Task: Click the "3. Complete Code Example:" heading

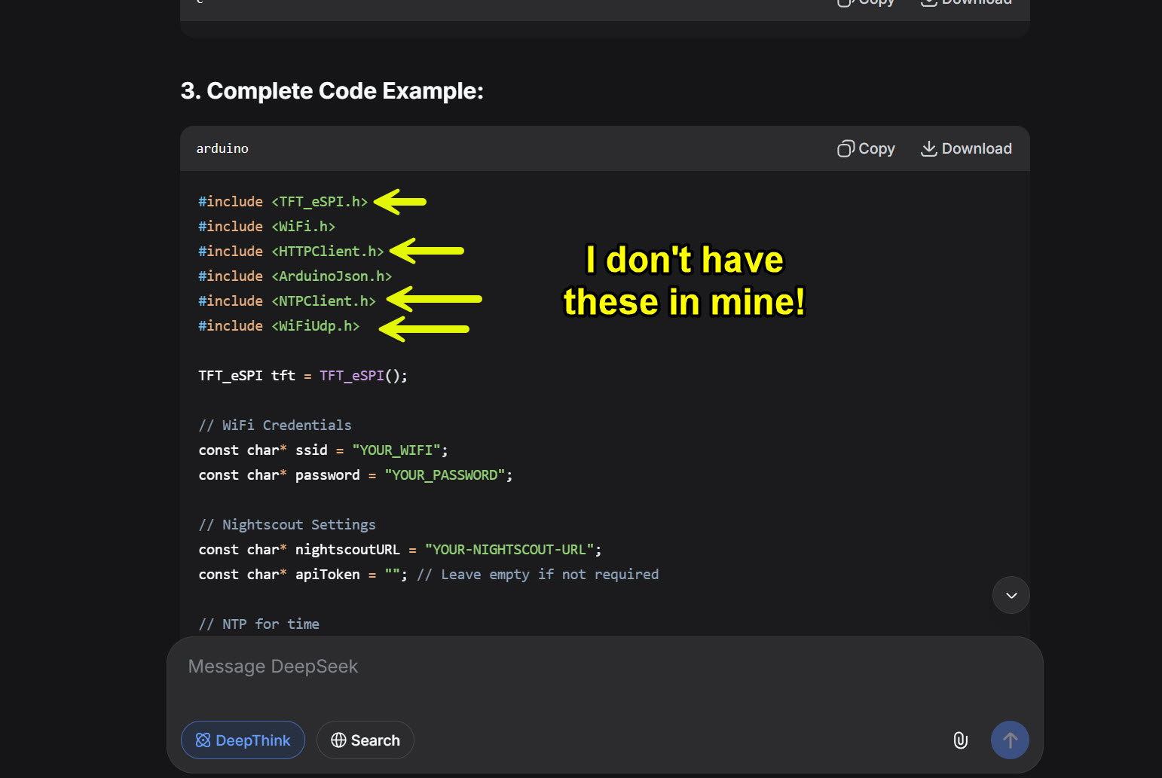Action: tap(332, 90)
